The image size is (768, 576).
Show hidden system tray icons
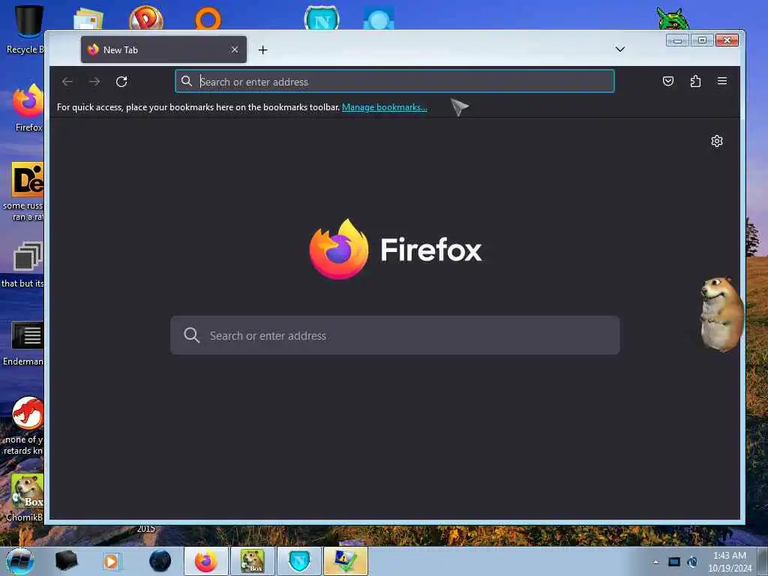[655, 562]
